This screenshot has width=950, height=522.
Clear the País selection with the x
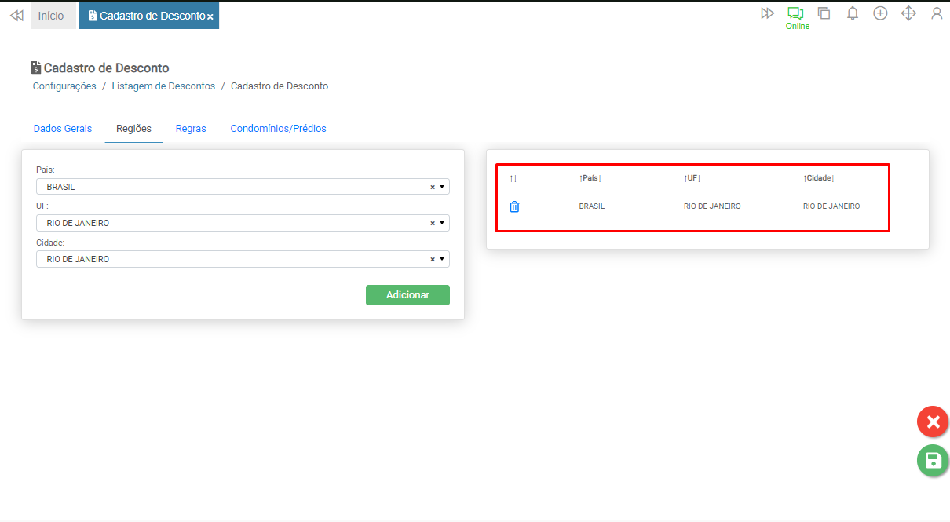(x=432, y=188)
